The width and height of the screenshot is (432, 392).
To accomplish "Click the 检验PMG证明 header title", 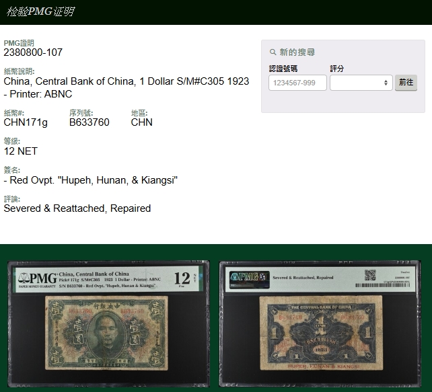I will coord(40,12).
